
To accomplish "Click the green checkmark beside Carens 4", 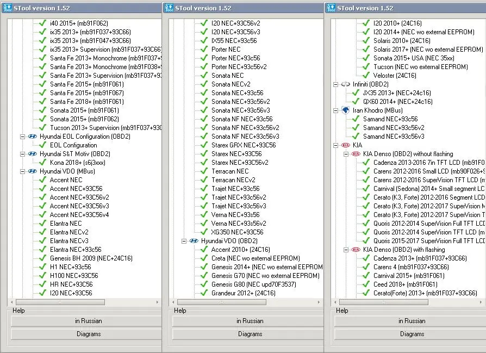I will 366,267.
